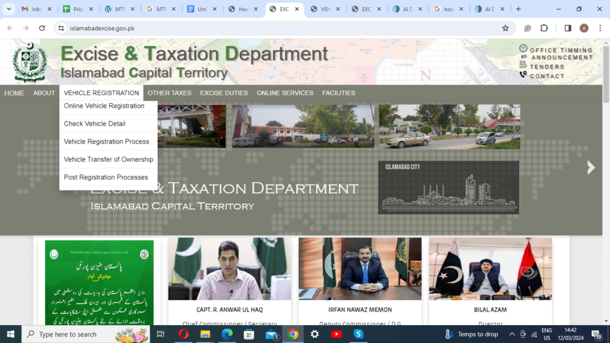Open Vehicle Transfer of Ownership page

point(108,159)
